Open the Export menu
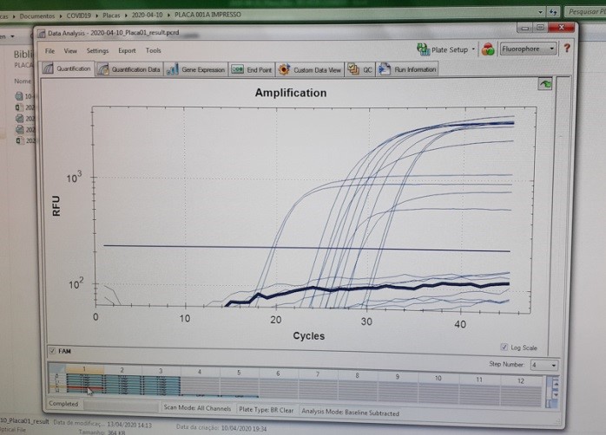 (x=127, y=50)
